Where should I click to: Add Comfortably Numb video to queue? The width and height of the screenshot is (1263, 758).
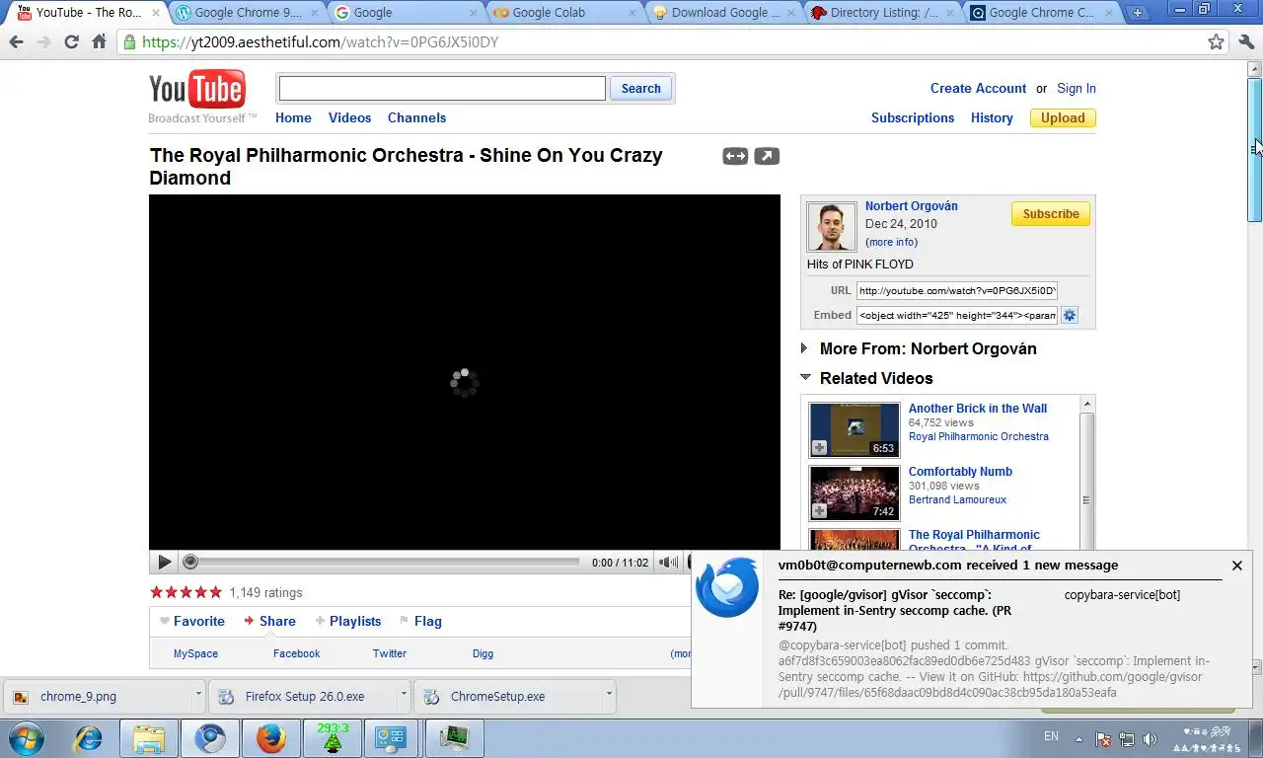pyautogui.click(x=819, y=511)
